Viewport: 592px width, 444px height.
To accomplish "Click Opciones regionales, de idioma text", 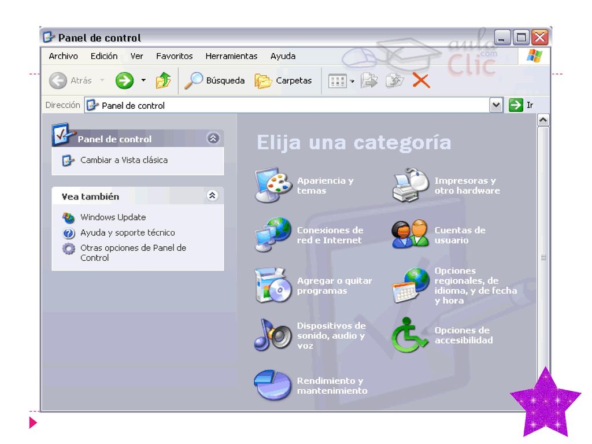I will (476, 286).
